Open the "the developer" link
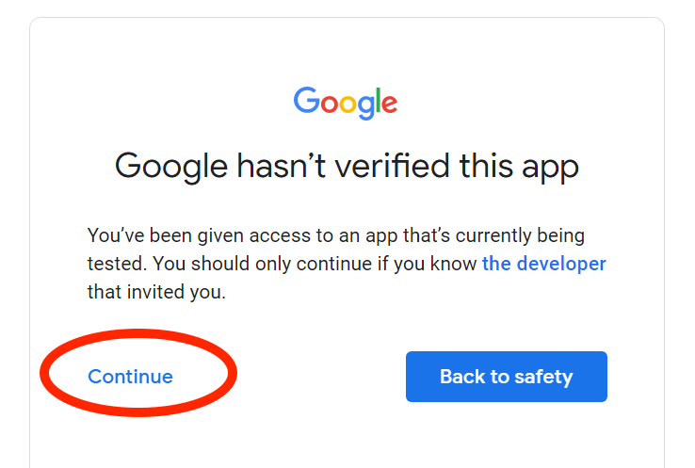This screenshot has height=468, width=695. click(543, 264)
